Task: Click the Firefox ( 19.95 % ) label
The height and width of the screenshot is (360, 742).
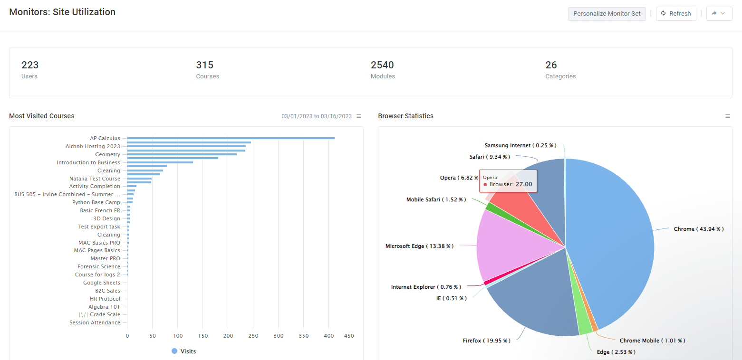Action: pyautogui.click(x=486, y=341)
